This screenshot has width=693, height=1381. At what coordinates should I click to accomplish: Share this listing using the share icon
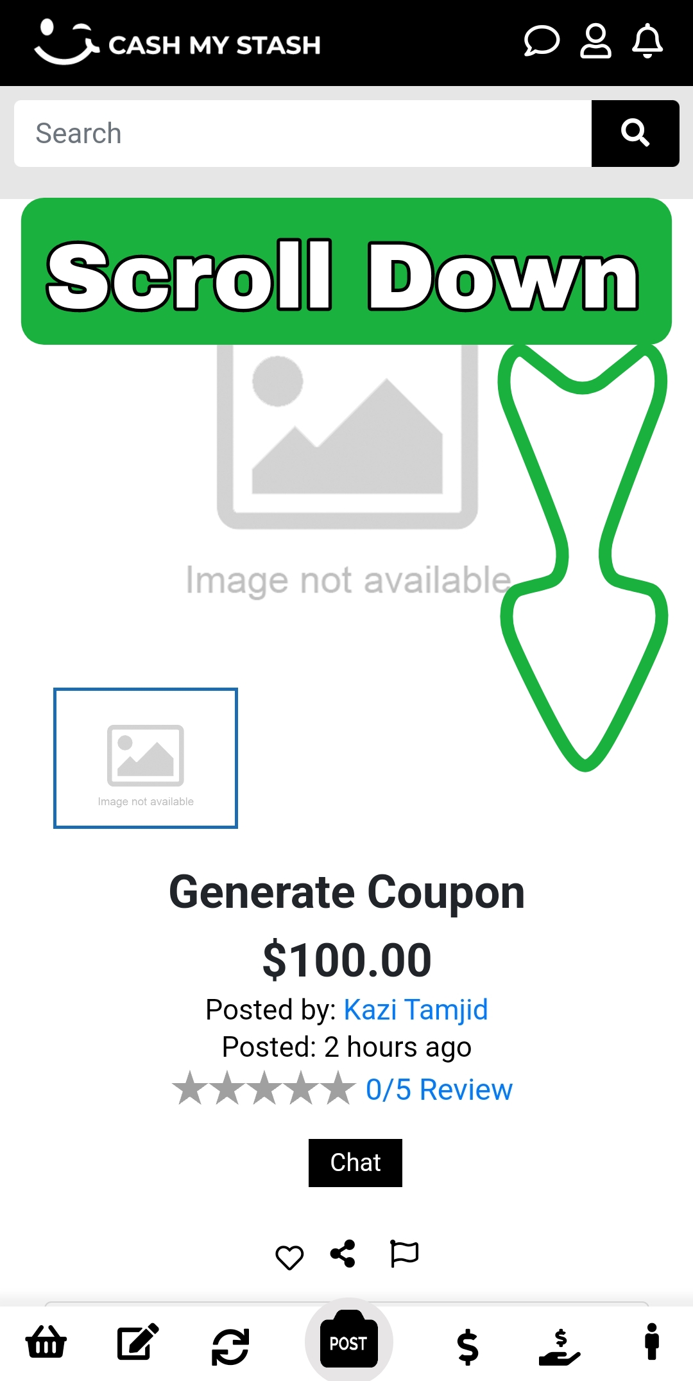click(x=343, y=1253)
